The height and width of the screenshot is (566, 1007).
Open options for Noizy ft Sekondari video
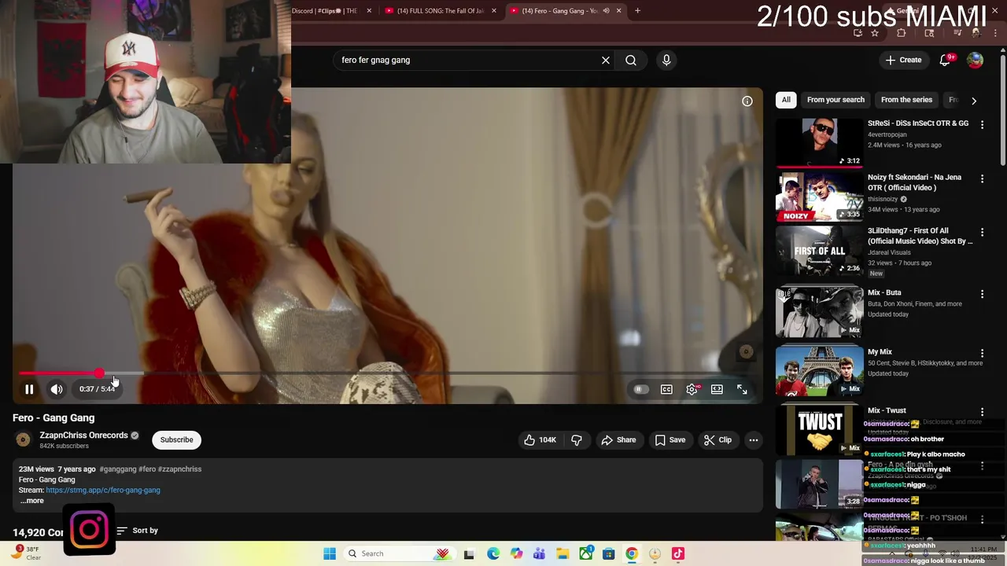click(982, 178)
